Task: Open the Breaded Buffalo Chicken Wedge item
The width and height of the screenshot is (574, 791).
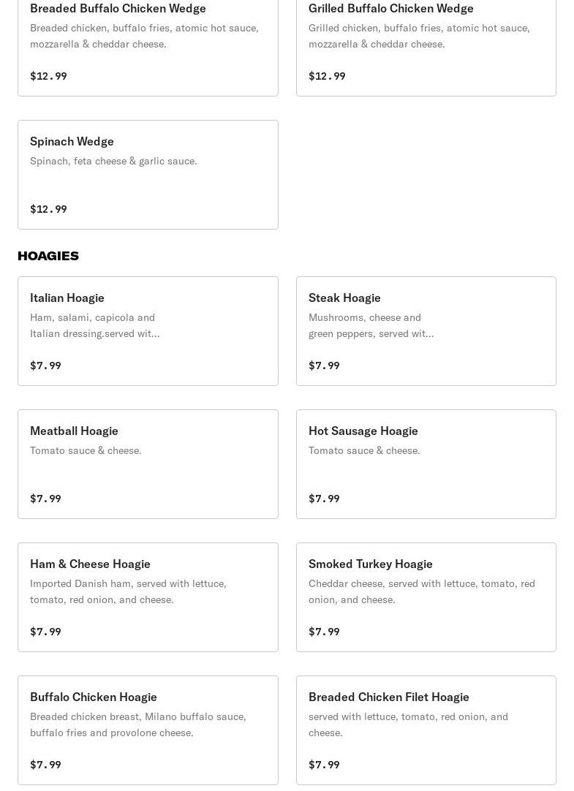Action: click(148, 47)
